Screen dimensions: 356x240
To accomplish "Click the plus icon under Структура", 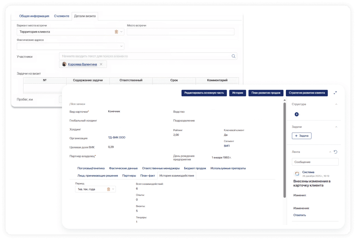I will point(296,114).
